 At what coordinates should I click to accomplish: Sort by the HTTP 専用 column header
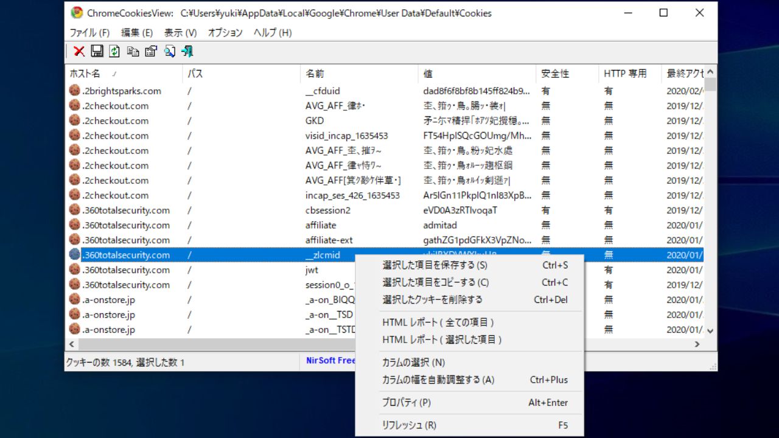[x=630, y=74]
